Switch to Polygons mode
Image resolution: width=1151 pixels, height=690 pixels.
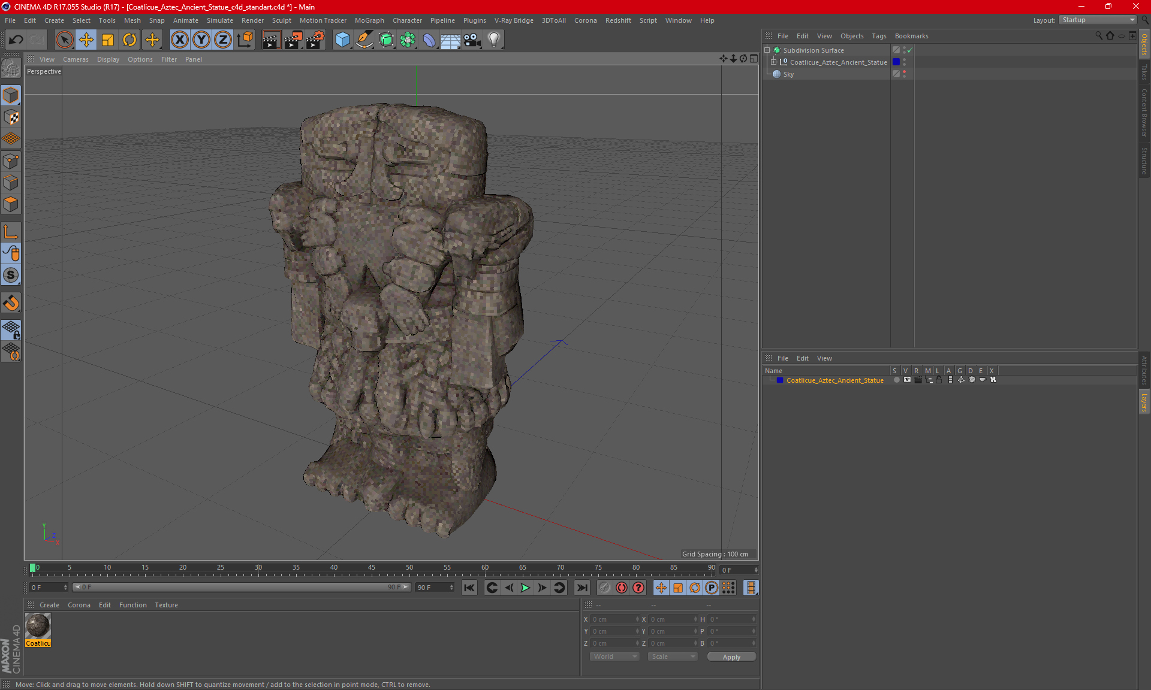(x=11, y=204)
